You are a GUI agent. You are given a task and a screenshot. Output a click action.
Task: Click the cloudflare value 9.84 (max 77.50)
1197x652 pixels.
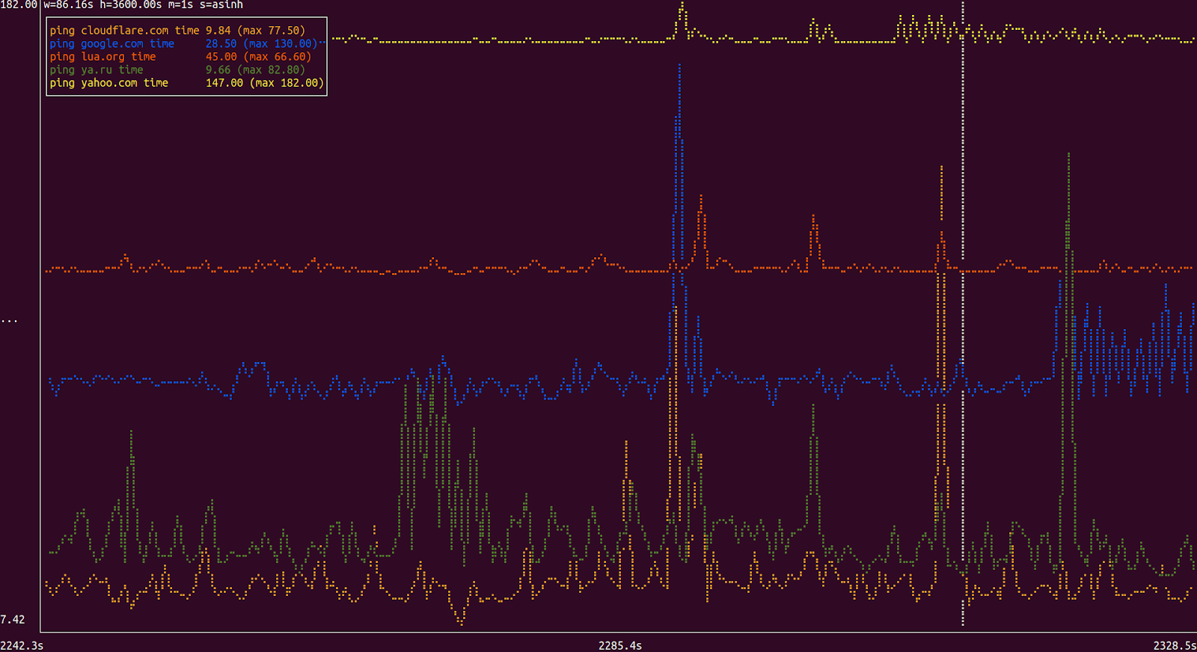255,31
